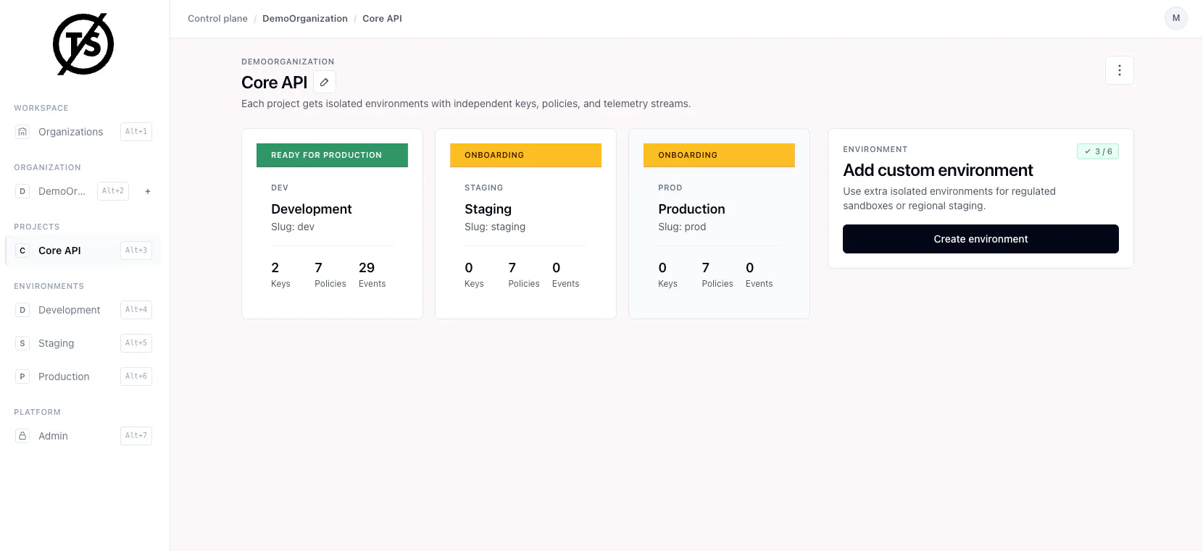
Task: Click the TS logo in the sidebar
Action: pyautogui.click(x=83, y=44)
